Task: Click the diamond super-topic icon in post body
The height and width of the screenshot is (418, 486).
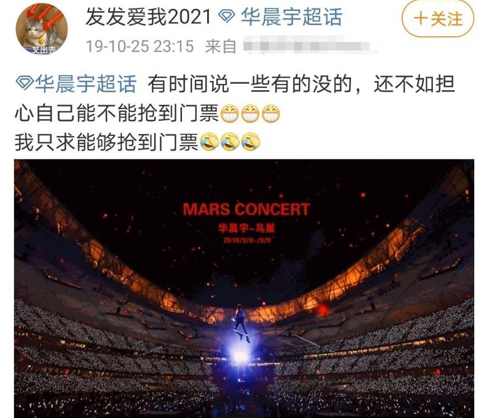Action: click(24, 83)
